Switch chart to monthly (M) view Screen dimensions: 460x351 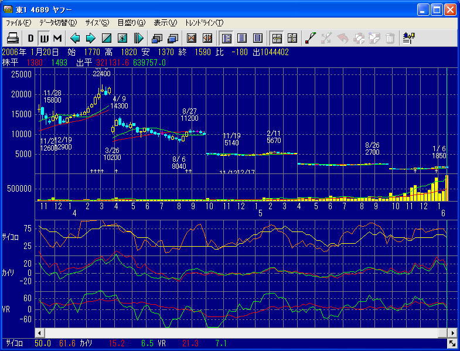coord(57,38)
